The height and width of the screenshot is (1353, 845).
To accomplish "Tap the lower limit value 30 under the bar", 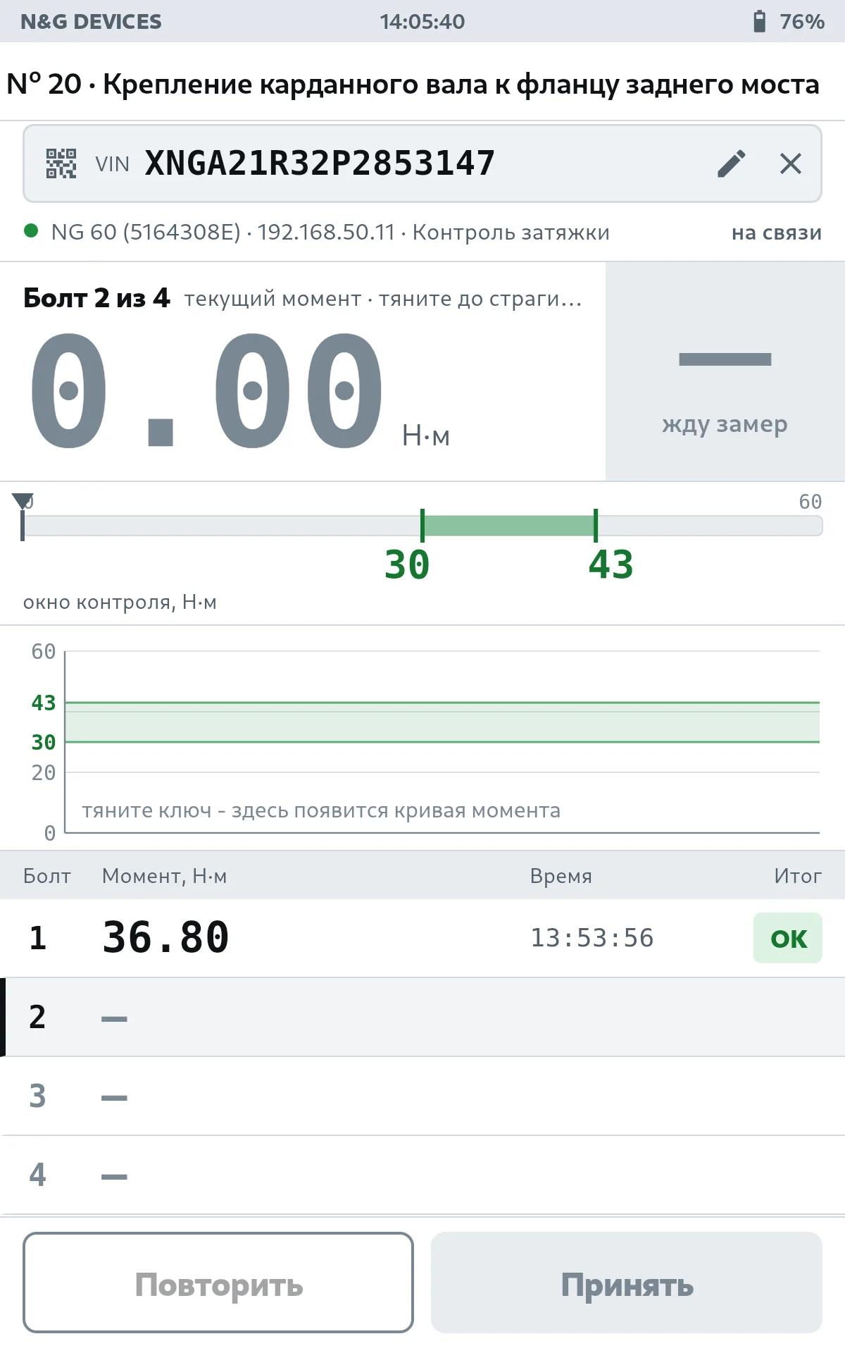I will click(407, 565).
